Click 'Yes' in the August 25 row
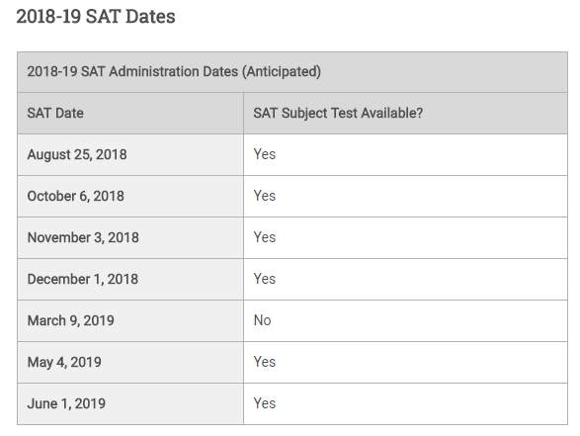 265,154
